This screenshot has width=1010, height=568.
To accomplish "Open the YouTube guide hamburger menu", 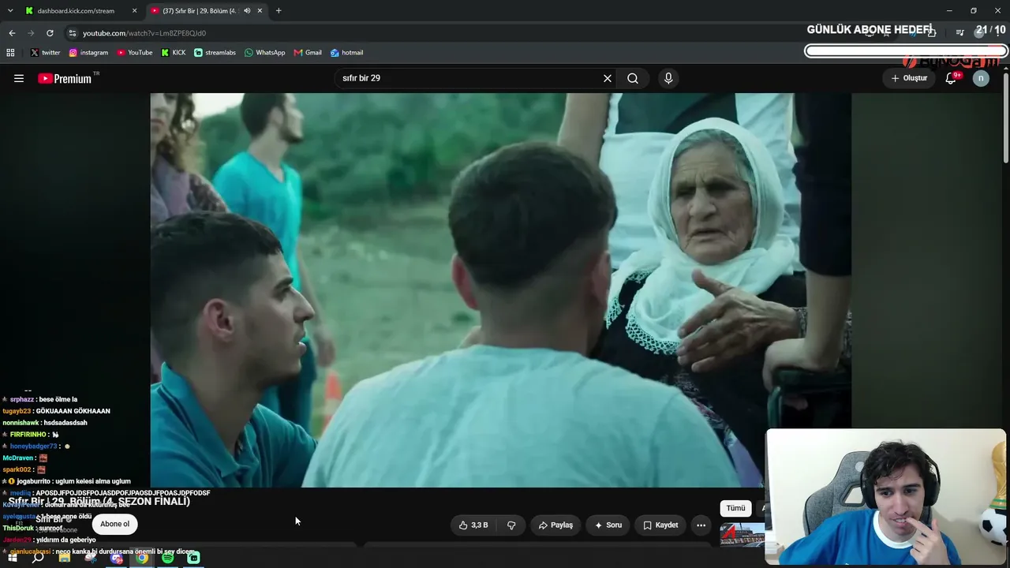I will [19, 78].
